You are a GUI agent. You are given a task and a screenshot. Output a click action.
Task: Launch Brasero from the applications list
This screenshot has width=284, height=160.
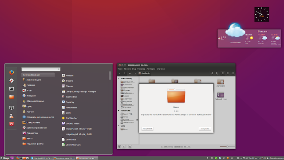(x=67, y=81)
